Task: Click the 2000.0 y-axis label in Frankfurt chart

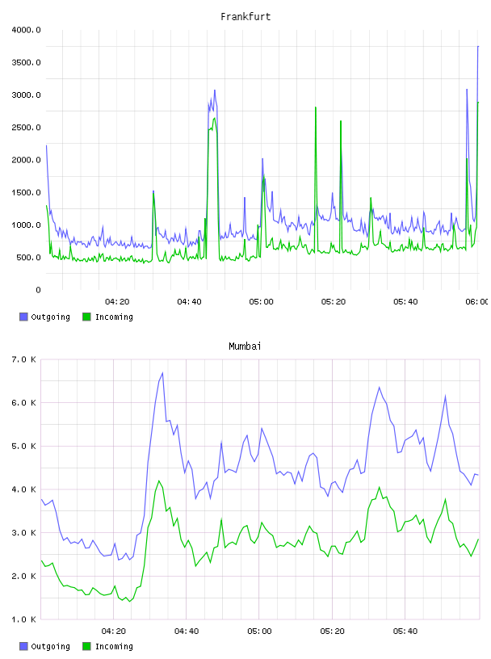Action: tap(26, 160)
